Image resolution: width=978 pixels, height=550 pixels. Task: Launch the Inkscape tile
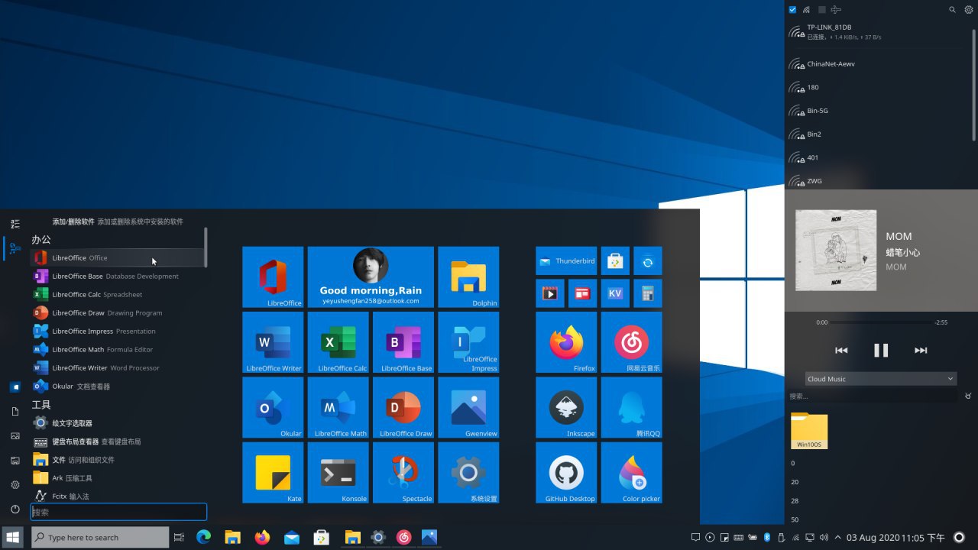566,407
